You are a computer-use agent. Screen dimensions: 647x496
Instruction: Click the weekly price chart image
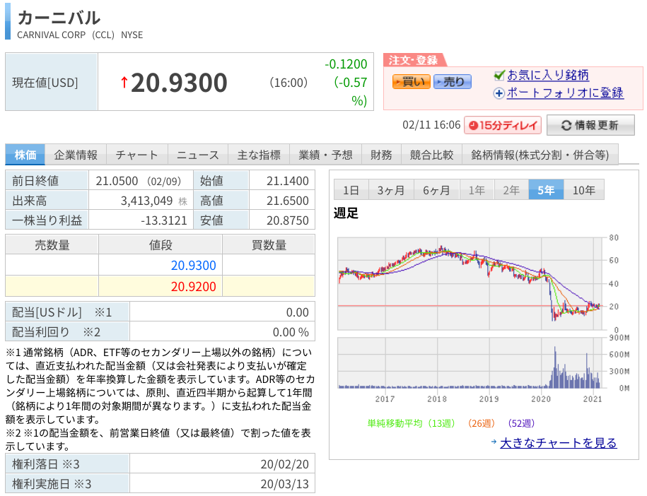point(470,283)
